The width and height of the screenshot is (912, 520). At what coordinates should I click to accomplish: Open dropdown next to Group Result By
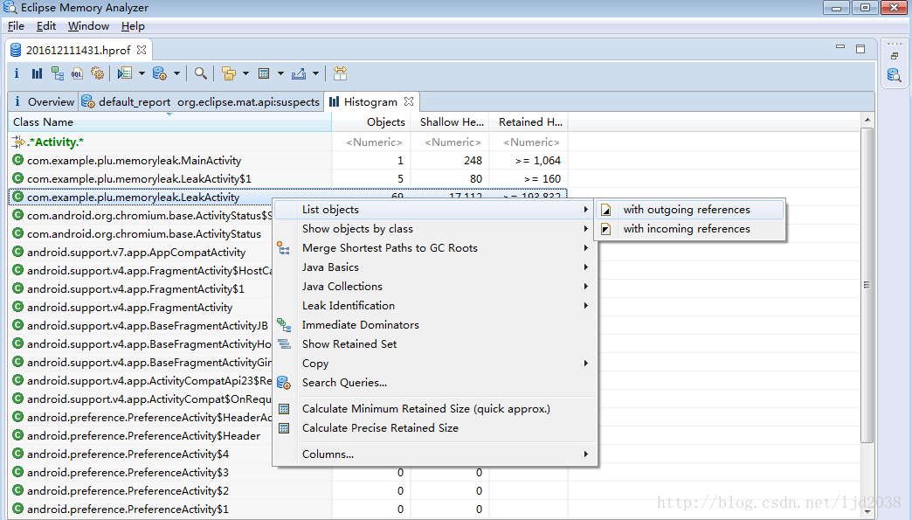(245, 73)
